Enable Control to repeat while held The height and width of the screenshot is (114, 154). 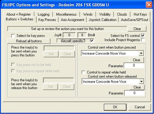tap(83, 72)
